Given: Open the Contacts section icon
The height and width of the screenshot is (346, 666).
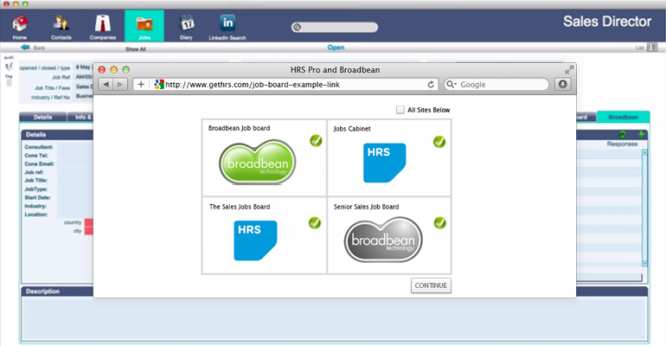Looking at the screenshot, I should click(x=61, y=25).
